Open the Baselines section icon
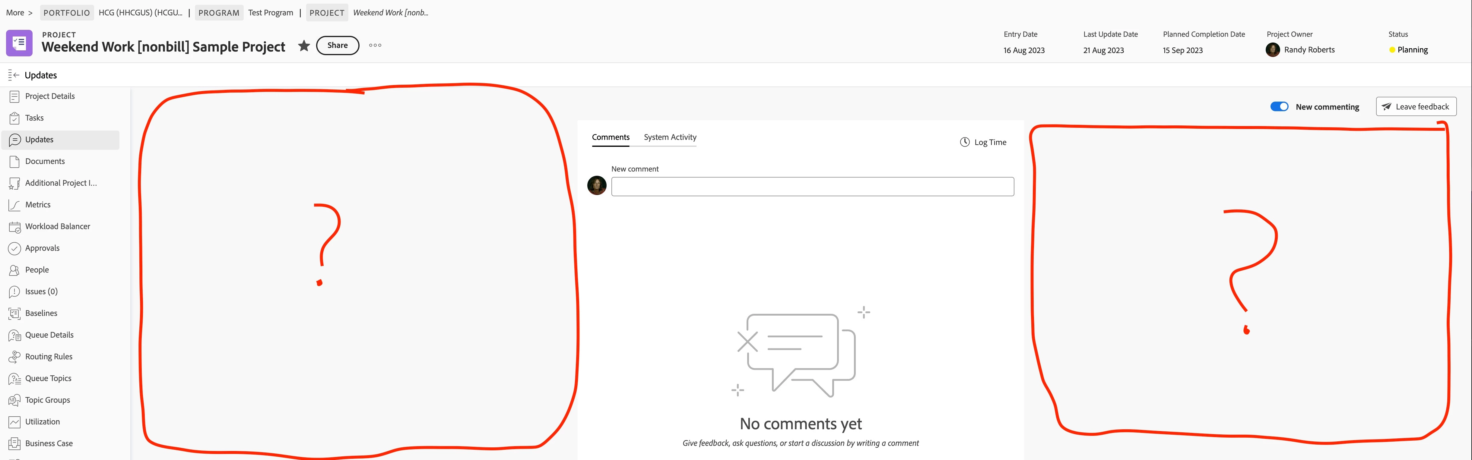 click(15, 313)
